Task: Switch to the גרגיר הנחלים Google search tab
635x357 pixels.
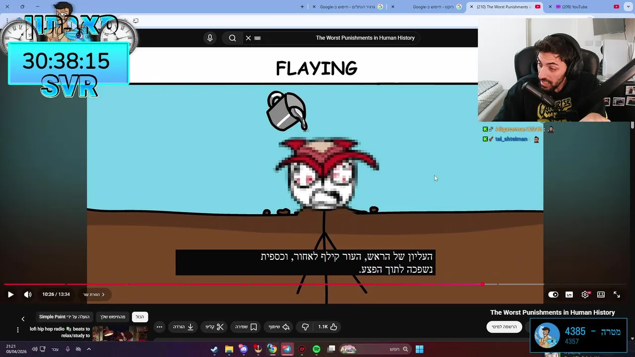Action: coord(347,7)
